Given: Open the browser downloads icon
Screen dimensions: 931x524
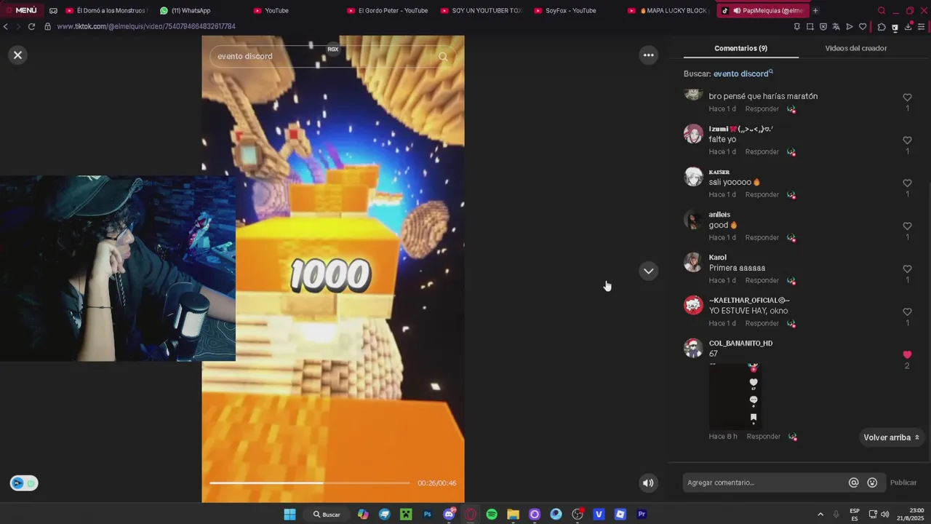Looking at the screenshot, I should (x=908, y=27).
